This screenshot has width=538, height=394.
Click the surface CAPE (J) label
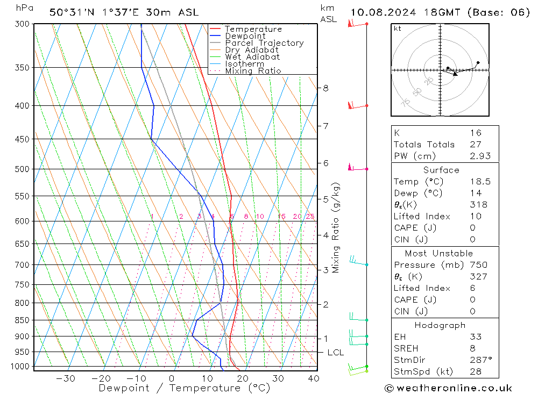(x=415, y=228)
